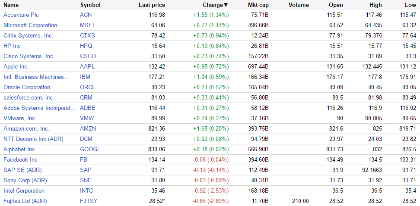Image resolution: width=420 pixels, height=206 pixels.
Task: Click the AMZN ticker symbol
Action: point(89,128)
